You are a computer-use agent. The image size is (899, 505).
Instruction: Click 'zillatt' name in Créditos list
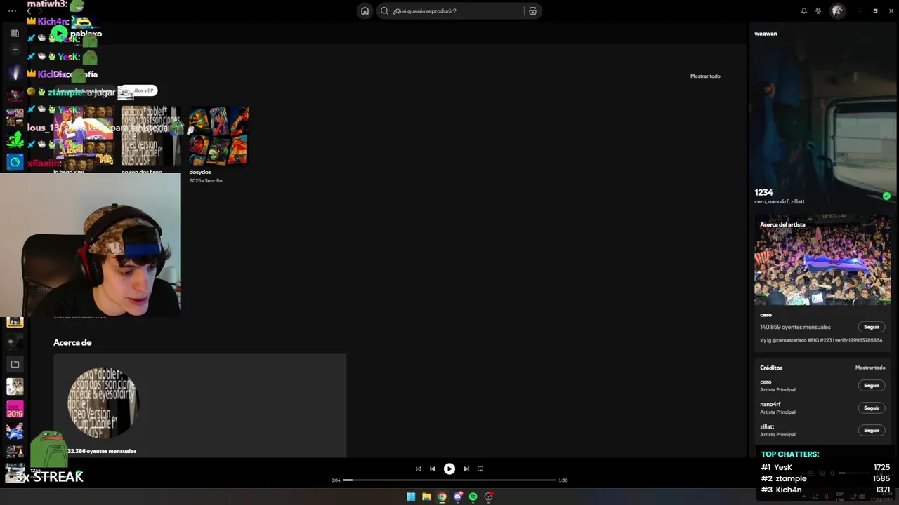(767, 426)
